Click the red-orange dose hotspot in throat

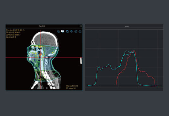tap(40, 54)
